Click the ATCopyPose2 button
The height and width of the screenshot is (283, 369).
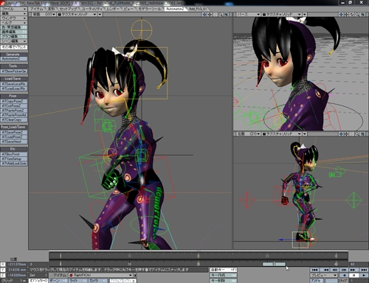click(x=14, y=101)
